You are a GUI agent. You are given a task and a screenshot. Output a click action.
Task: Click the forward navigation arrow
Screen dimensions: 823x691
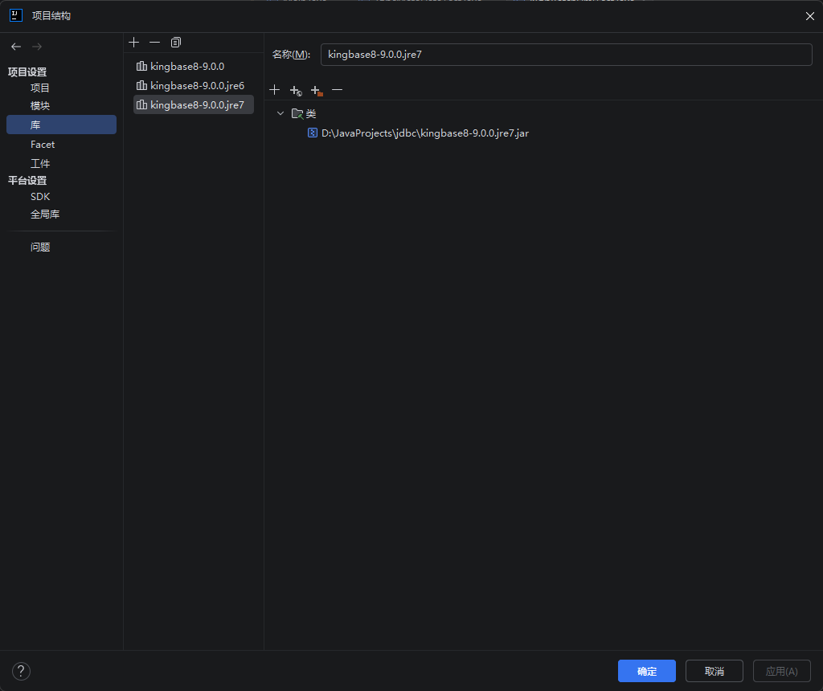(x=37, y=47)
